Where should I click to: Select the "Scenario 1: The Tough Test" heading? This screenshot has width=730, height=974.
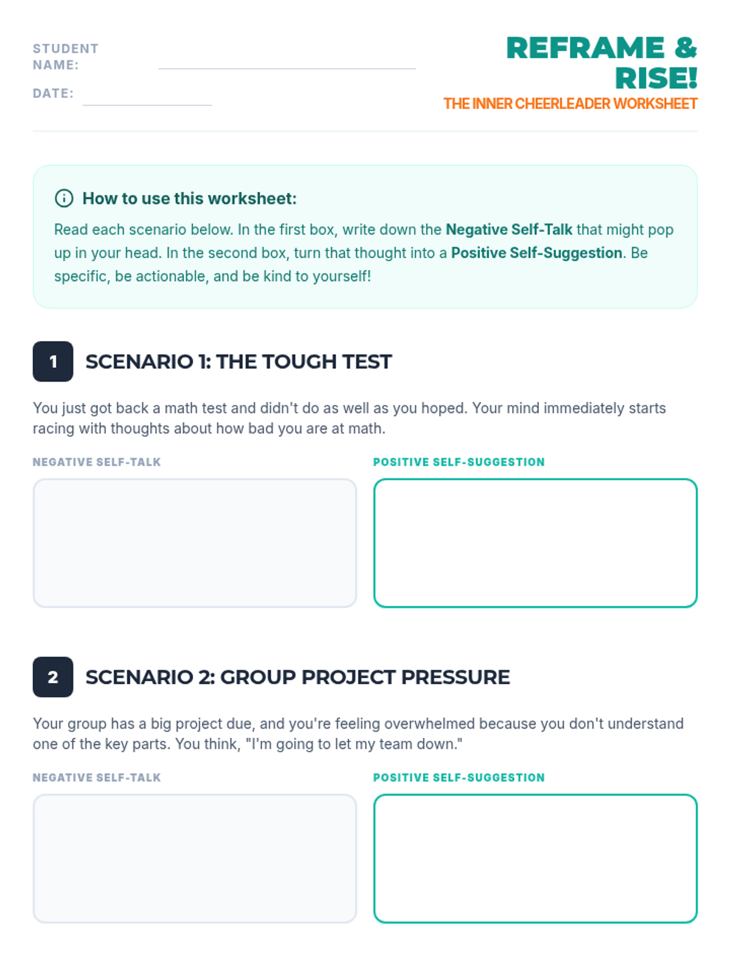pos(238,362)
